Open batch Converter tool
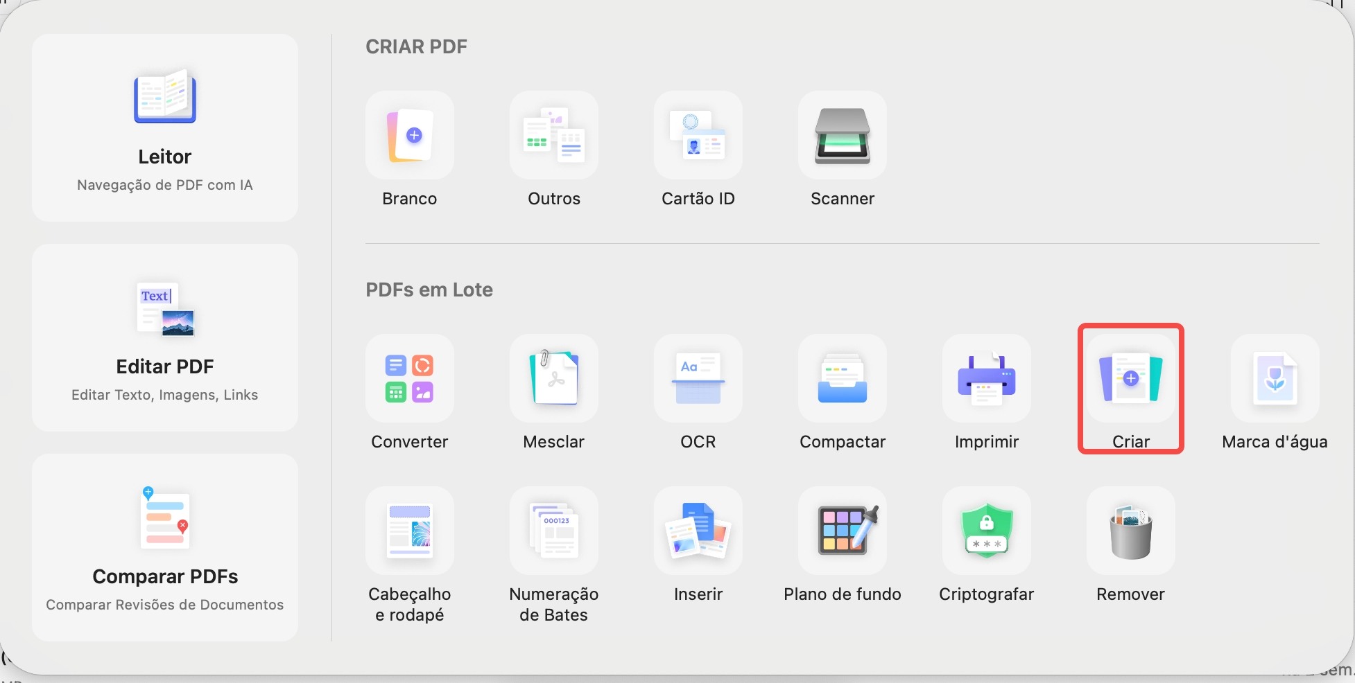The width and height of the screenshot is (1355, 683). [x=410, y=378]
